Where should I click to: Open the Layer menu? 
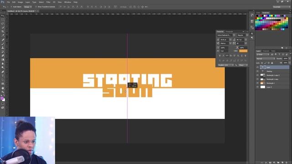27,2
